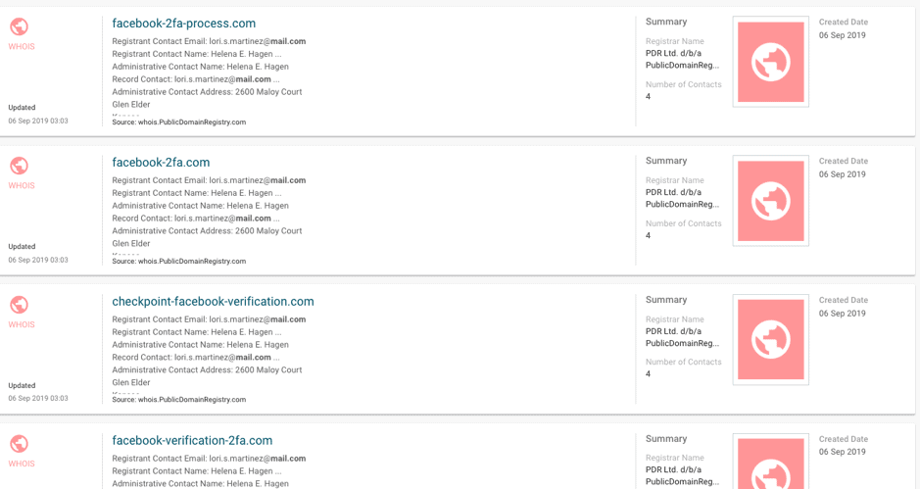The image size is (920, 489).
Task: Click Summary heading of facebook-2fa-process.com record
Action: point(666,22)
